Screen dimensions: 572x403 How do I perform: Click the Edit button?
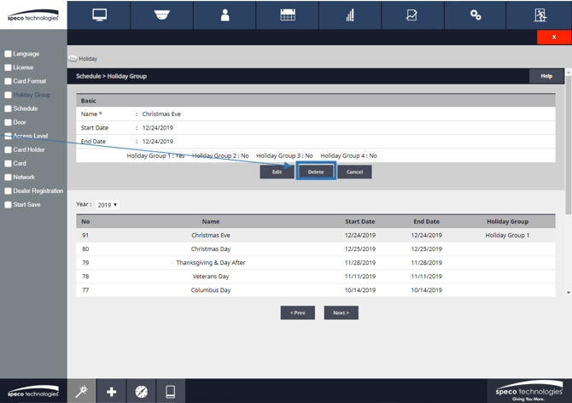tap(277, 172)
